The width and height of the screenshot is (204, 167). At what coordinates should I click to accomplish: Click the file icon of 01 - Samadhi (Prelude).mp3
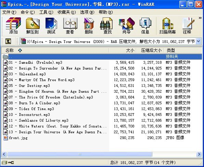tap(5, 62)
